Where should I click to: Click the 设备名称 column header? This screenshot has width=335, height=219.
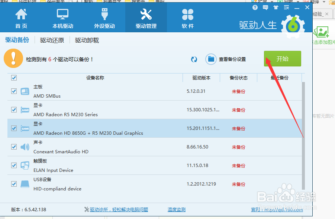95,78
